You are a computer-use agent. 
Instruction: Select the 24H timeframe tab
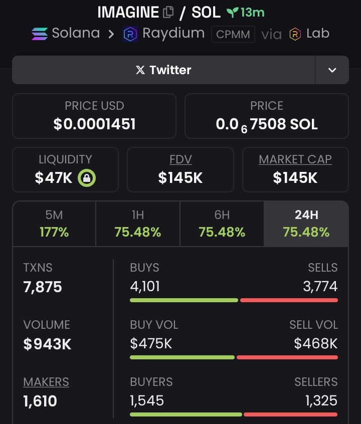click(x=306, y=224)
